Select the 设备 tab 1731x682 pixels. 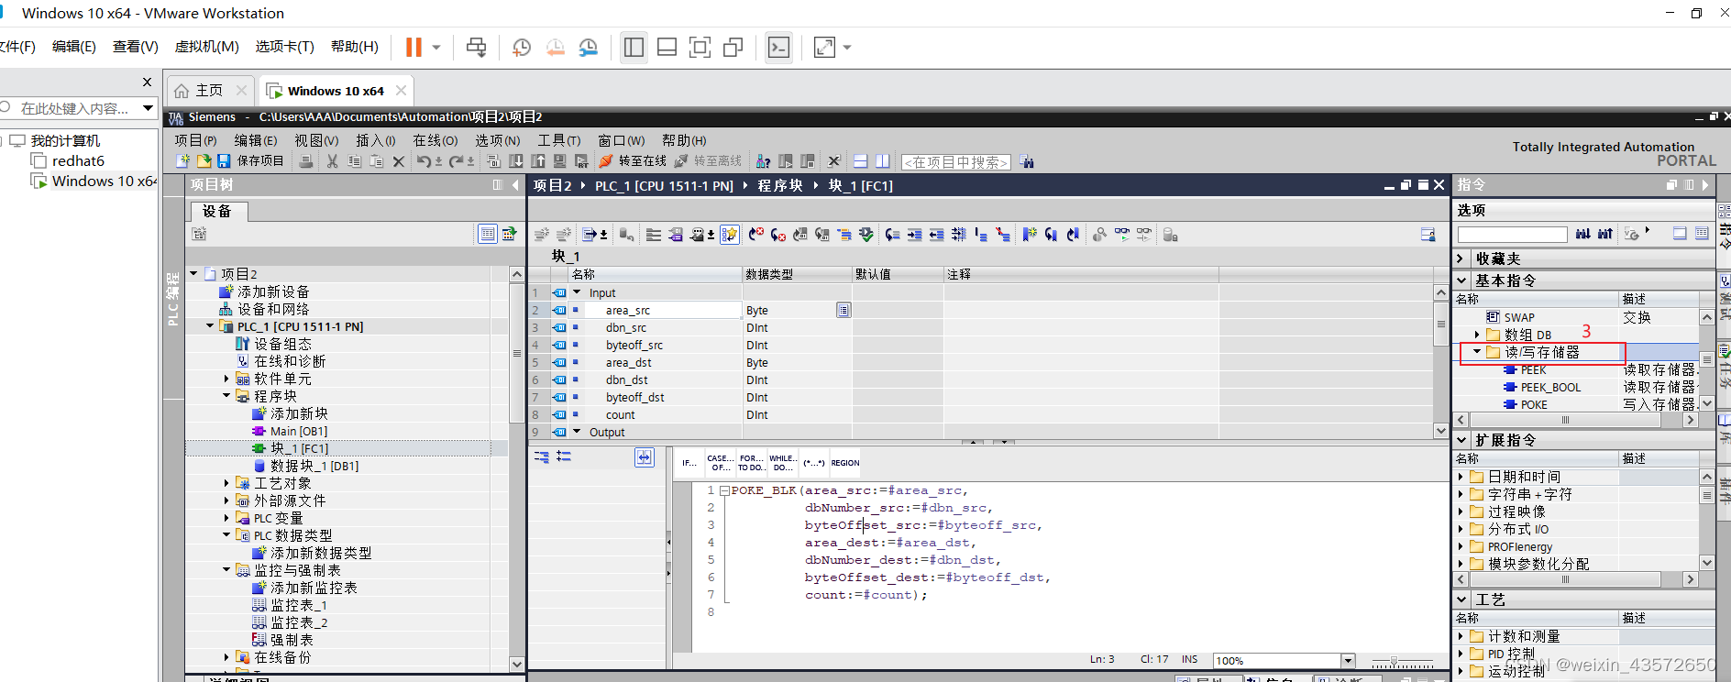[218, 211]
